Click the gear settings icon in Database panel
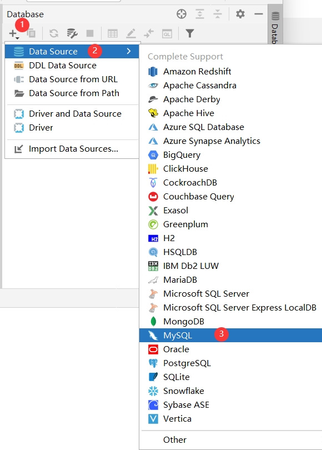 [x=240, y=14]
